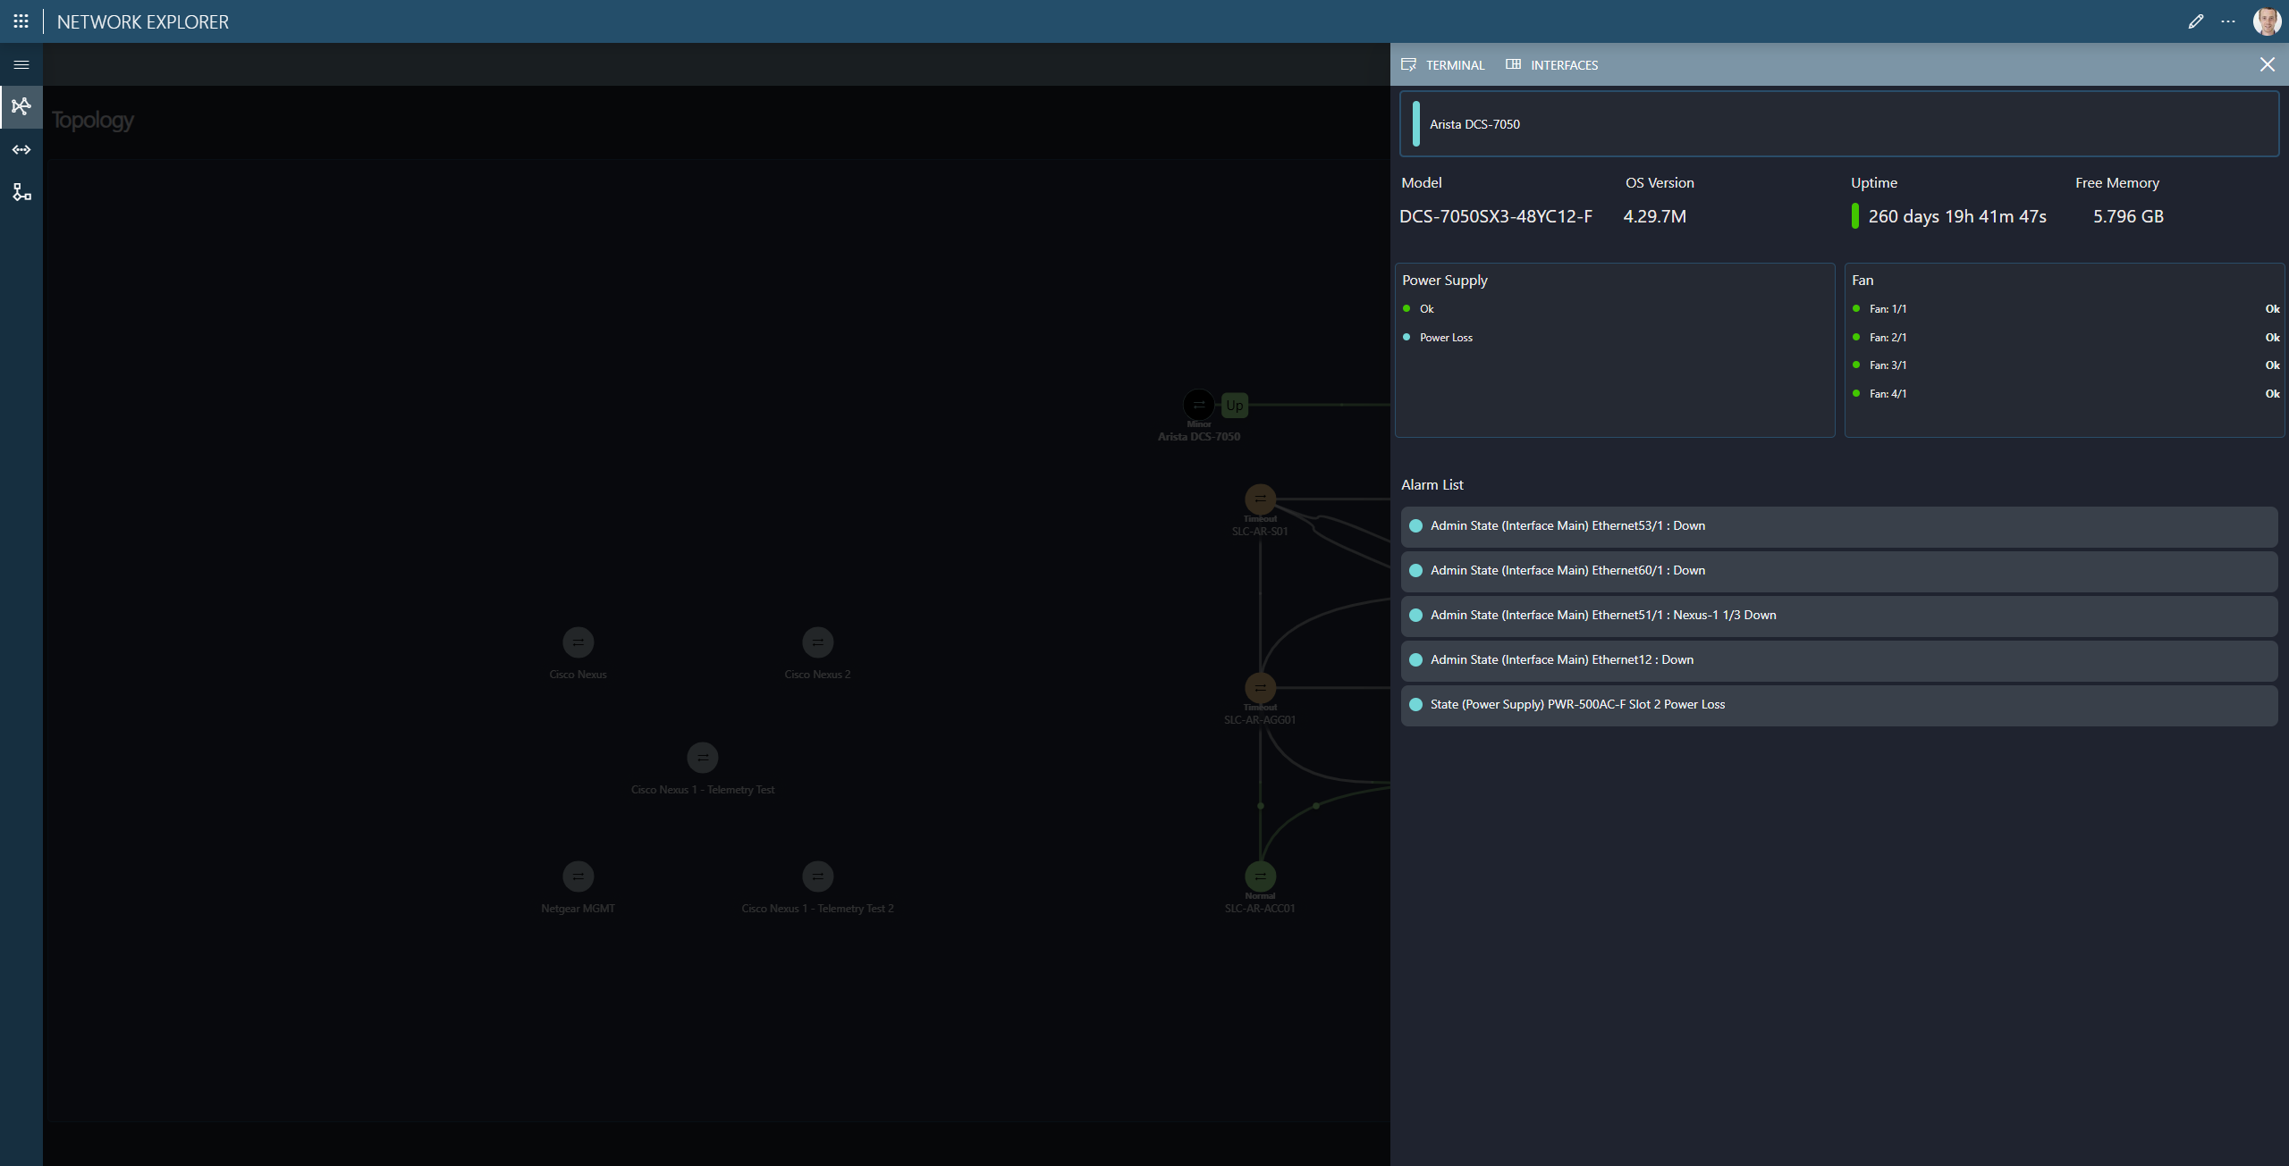Select the Fan: 4/1 row
The image size is (2289, 1166).
click(x=2065, y=394)
